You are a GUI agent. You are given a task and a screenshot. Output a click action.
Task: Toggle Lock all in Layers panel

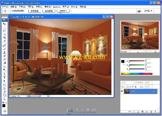pyautogui.click(x=136, y=87)
